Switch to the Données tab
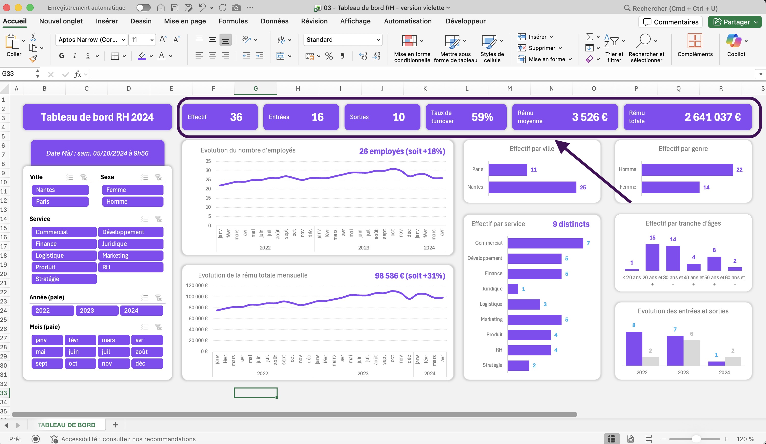Viewport: 766px width, 444px height. point(274,21)
